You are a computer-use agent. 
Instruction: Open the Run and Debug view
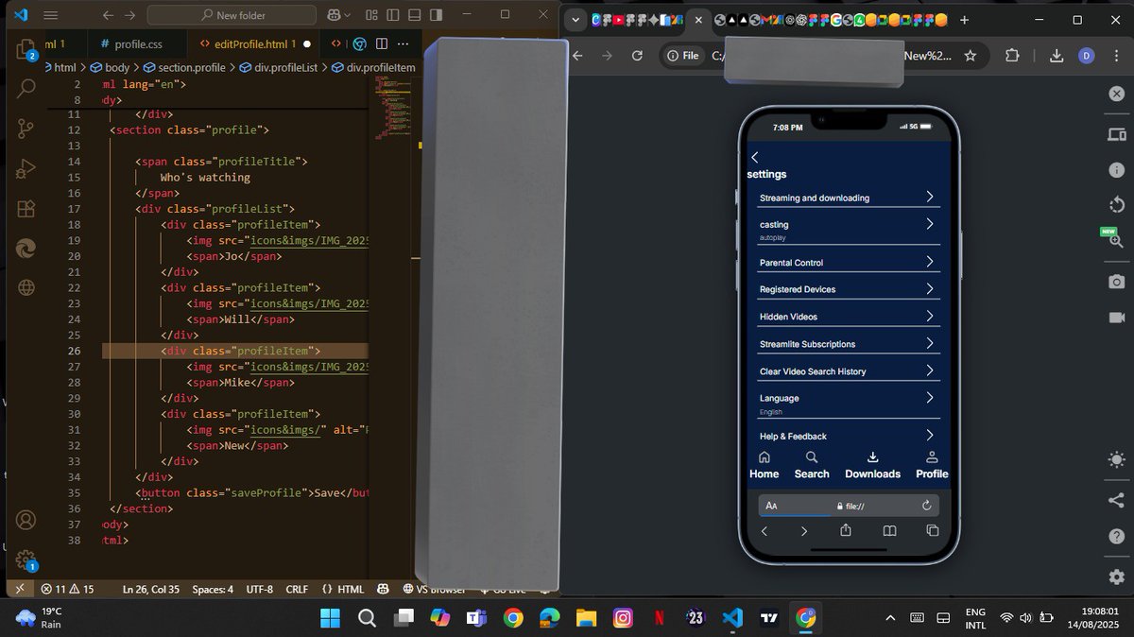(26, 169)
